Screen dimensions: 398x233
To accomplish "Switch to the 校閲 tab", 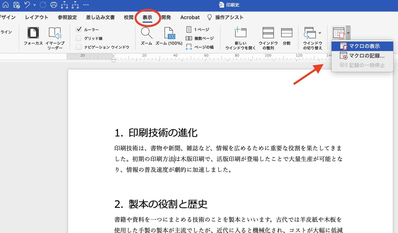I will tap(129, 17).
